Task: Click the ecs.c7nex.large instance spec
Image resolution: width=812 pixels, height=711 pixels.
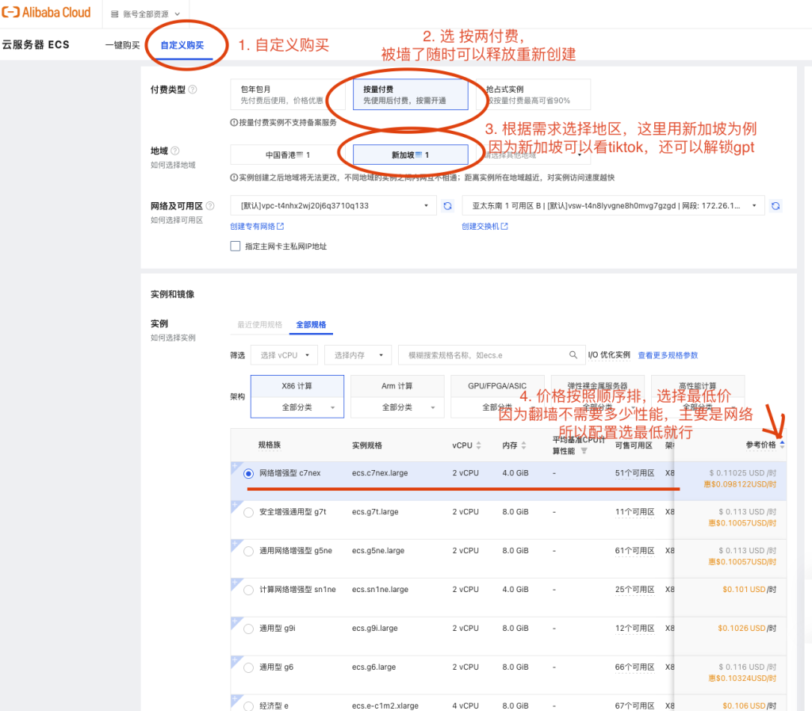Action: coord(380,473)
